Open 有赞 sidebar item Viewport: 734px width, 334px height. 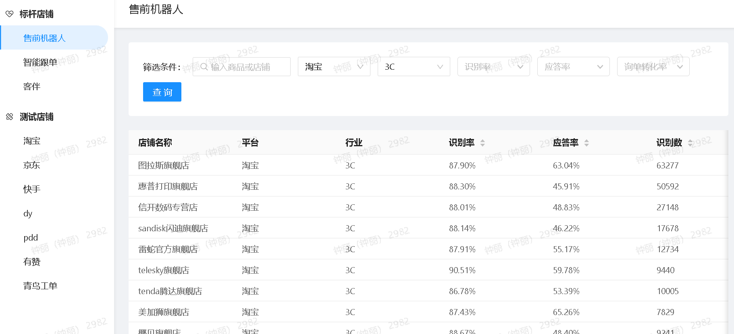pos(32,262)
